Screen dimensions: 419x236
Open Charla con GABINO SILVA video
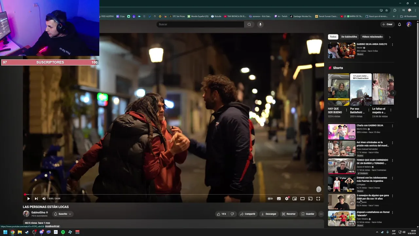341,131
